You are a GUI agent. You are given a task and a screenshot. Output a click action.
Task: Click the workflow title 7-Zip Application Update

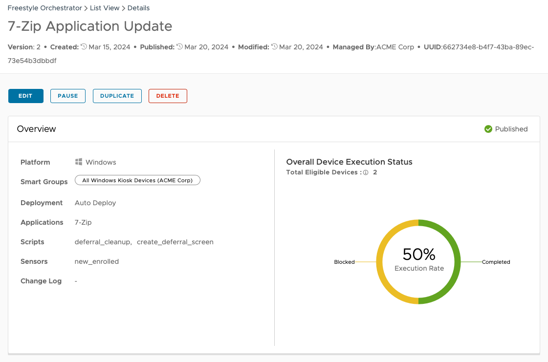coord(89,26)
